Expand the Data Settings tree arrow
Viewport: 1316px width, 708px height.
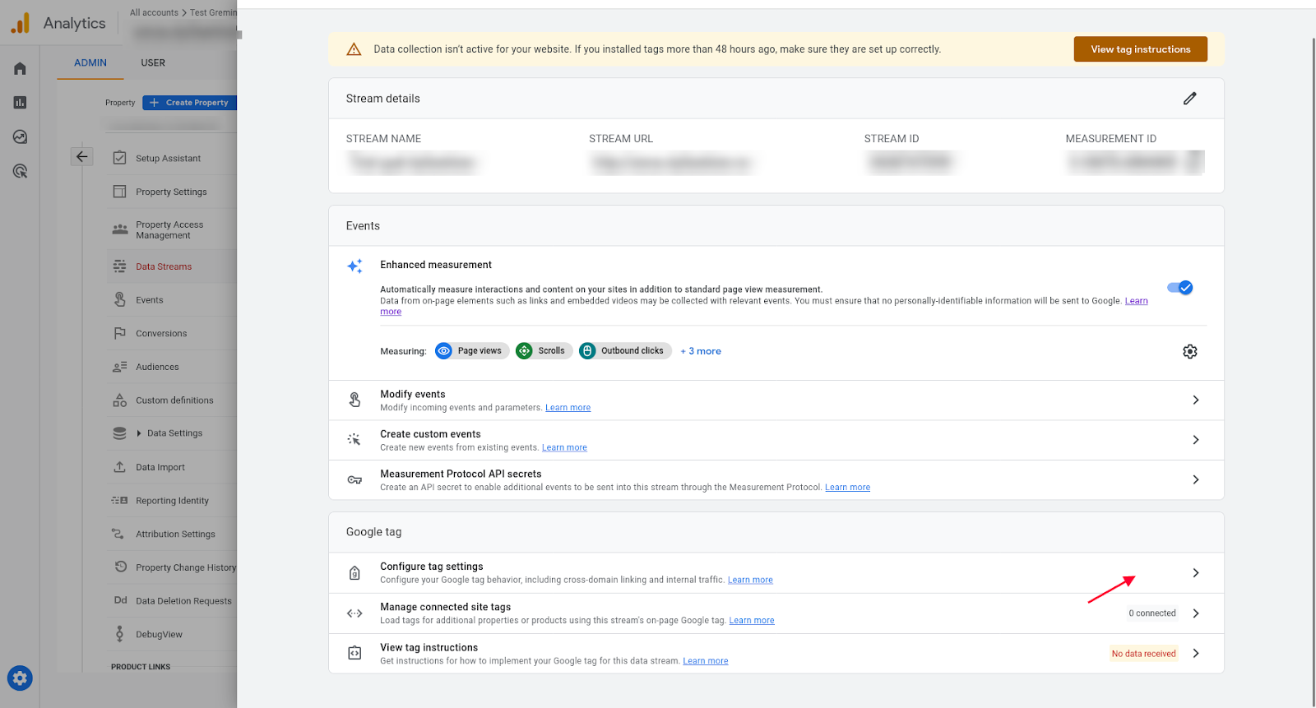(x=139, y=433)
